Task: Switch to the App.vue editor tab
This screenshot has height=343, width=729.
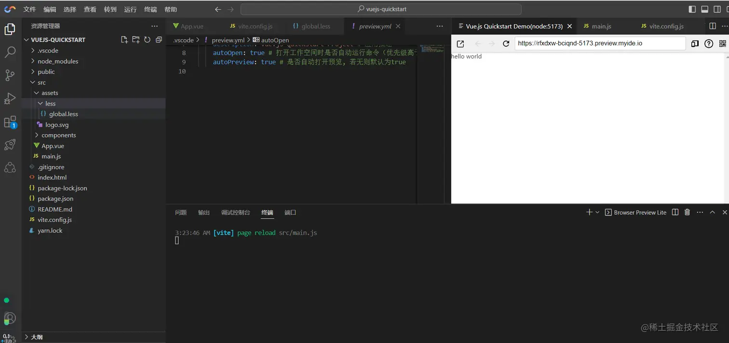Action: pos(192,26)
